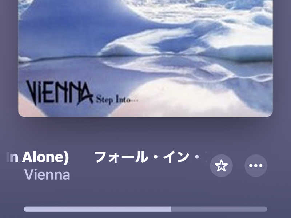Open the Vienna artist name link

coord(47,175)
